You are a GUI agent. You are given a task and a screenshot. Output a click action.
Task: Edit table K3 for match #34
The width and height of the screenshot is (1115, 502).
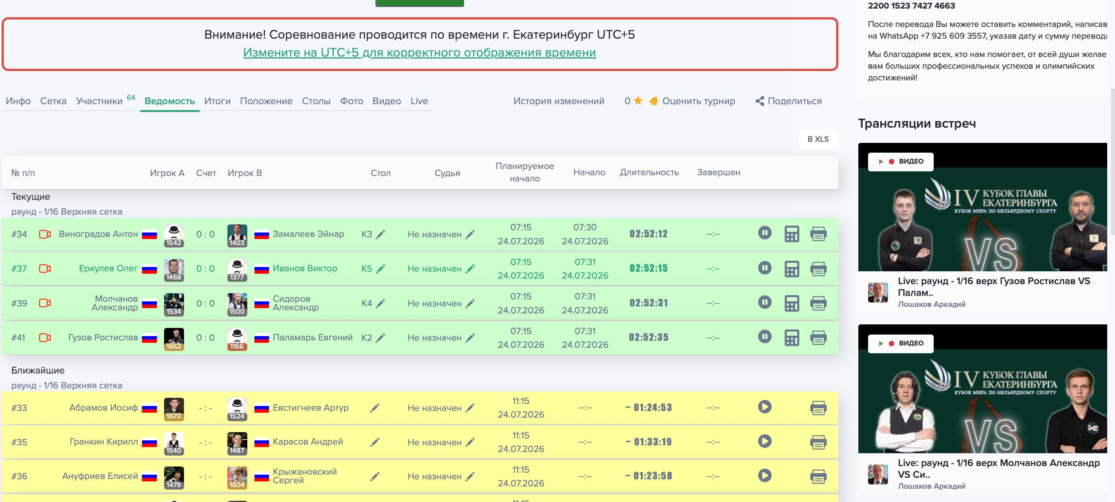pyautogui.click(x=380, y=234)
